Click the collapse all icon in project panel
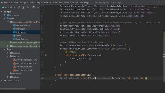165x93 pixels. (x=28, y=7)
